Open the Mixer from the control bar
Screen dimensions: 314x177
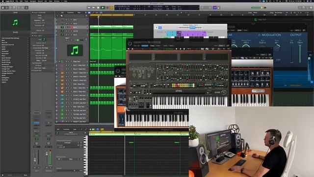click(x=23, y=8)
